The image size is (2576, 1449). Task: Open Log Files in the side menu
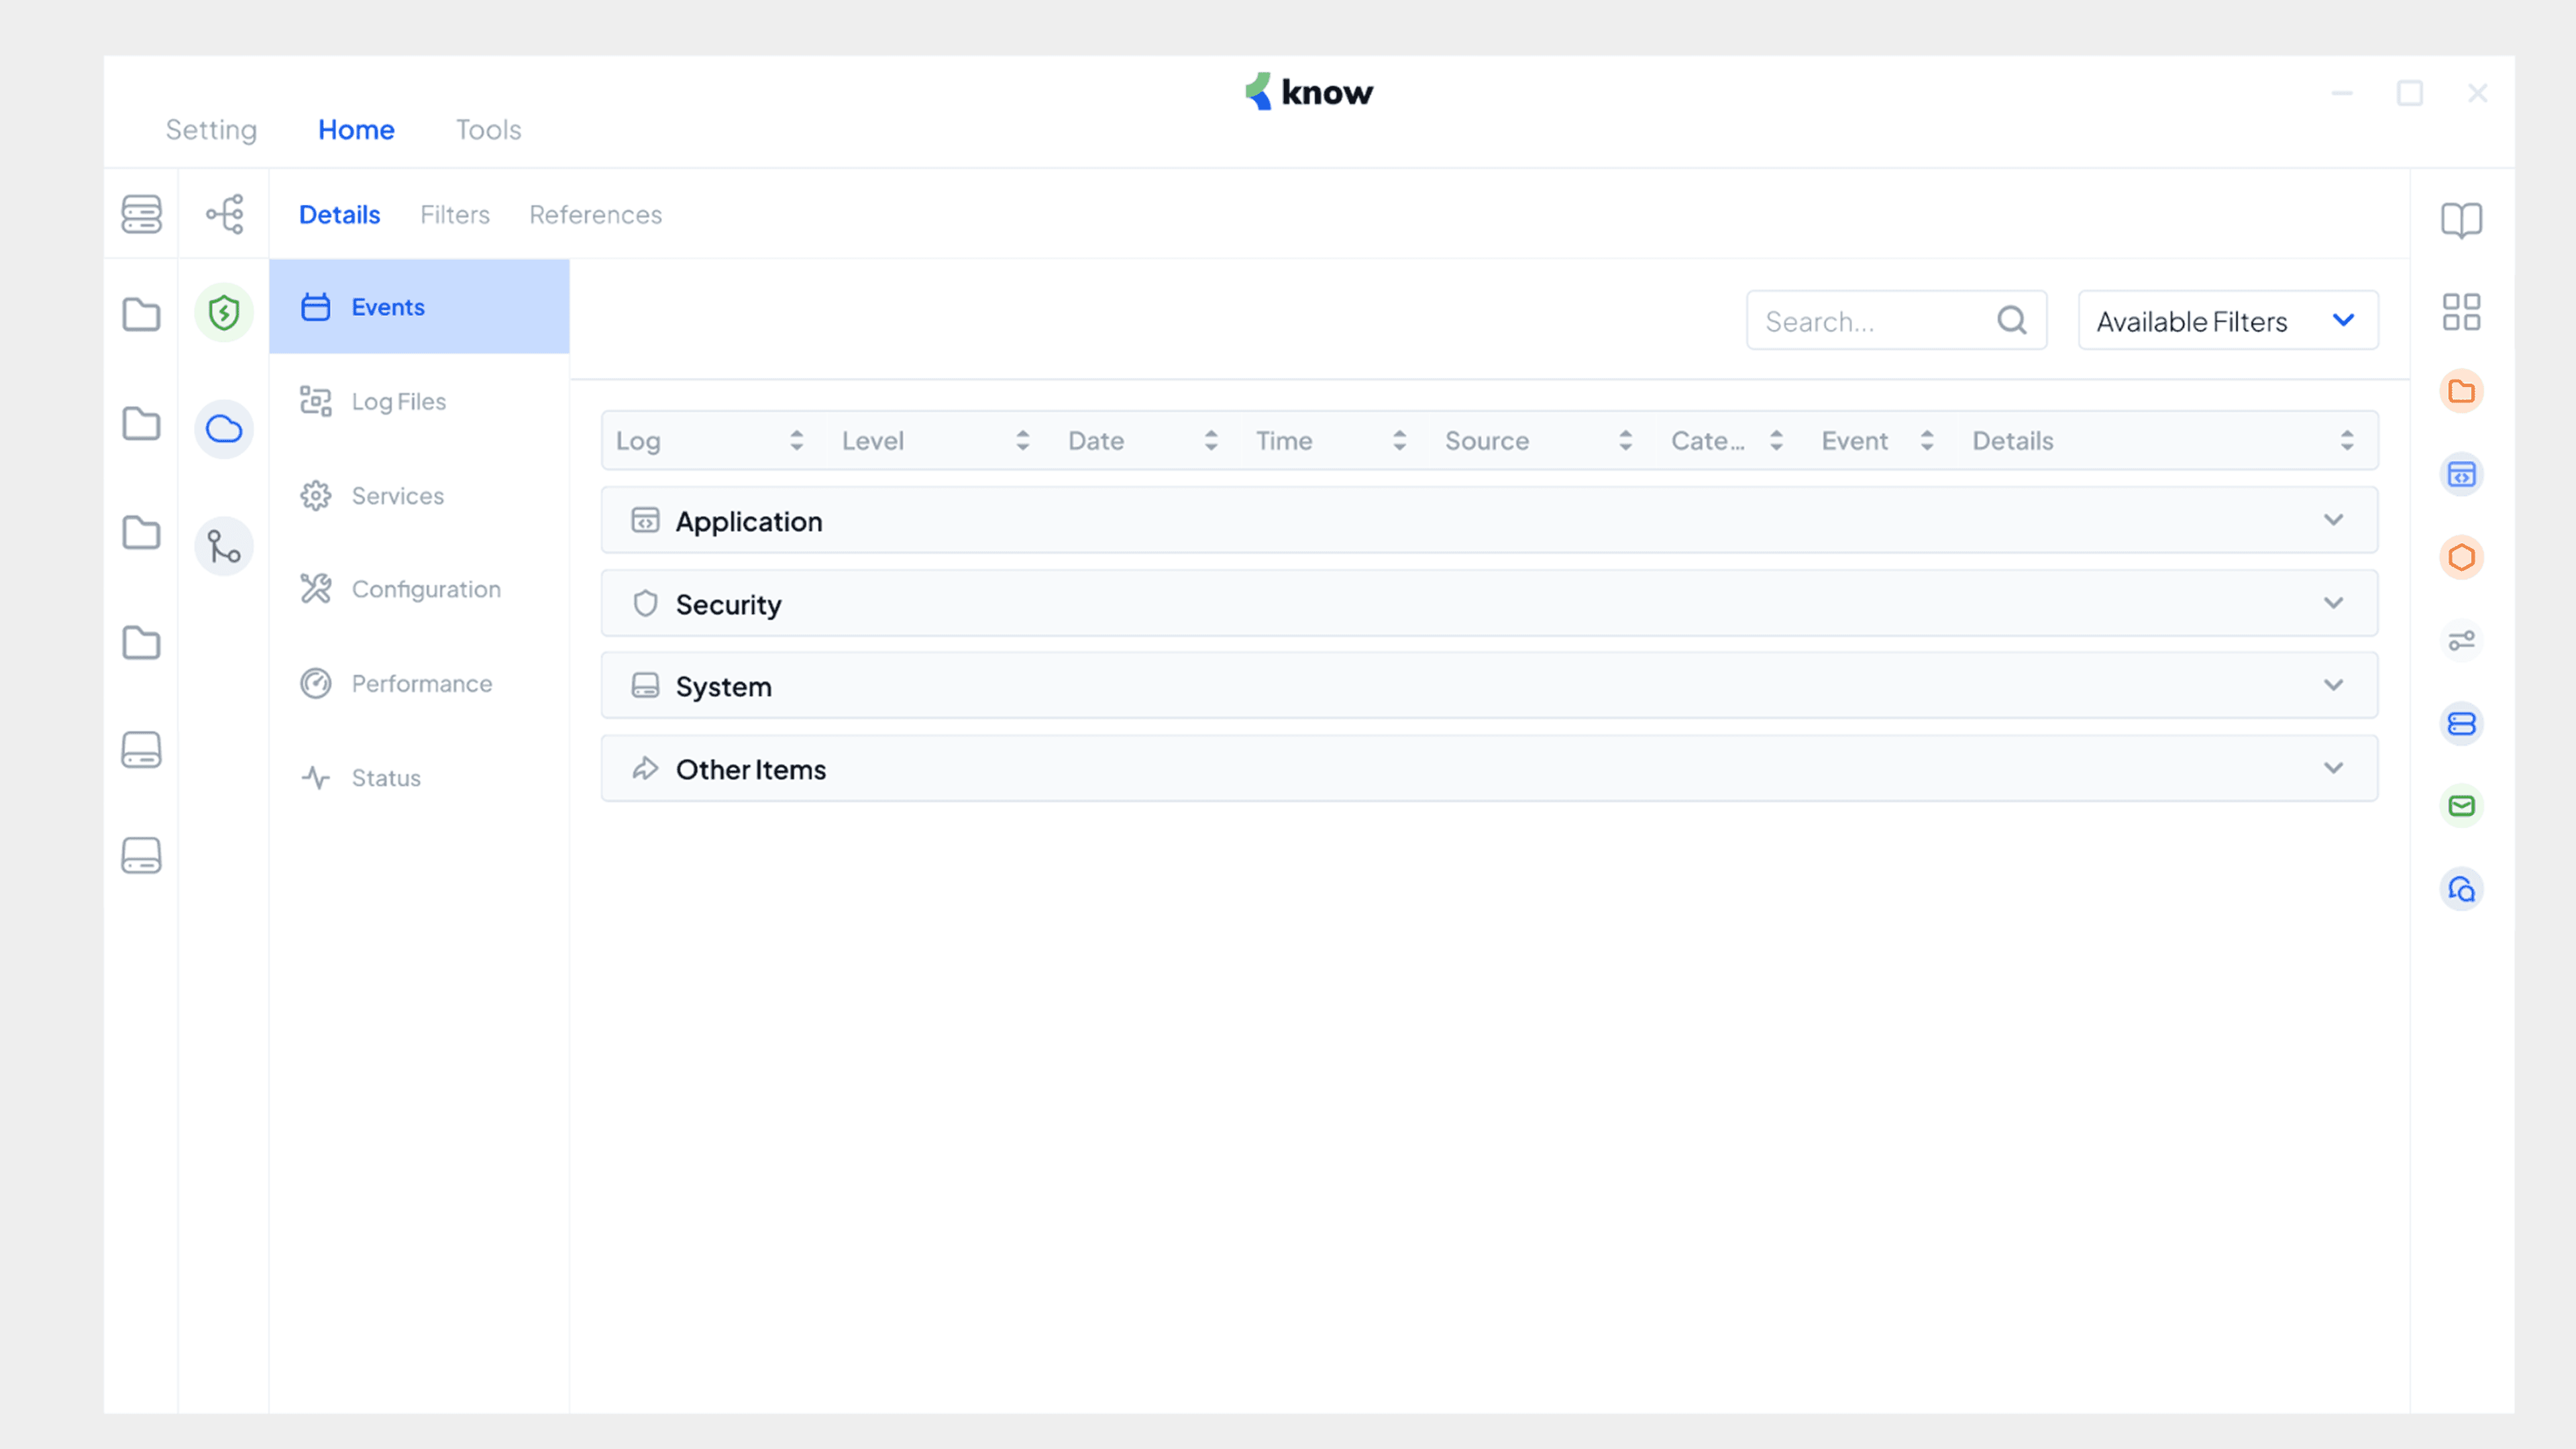(419, 401)
